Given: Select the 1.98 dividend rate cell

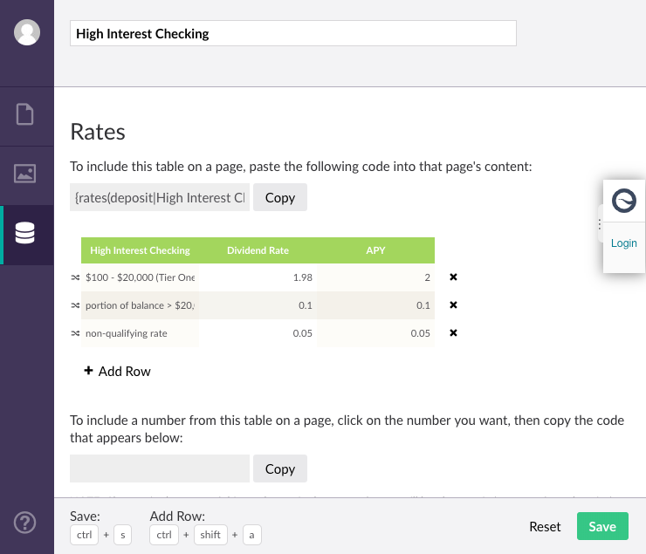Looking at the screenshot, I should 258,277.
